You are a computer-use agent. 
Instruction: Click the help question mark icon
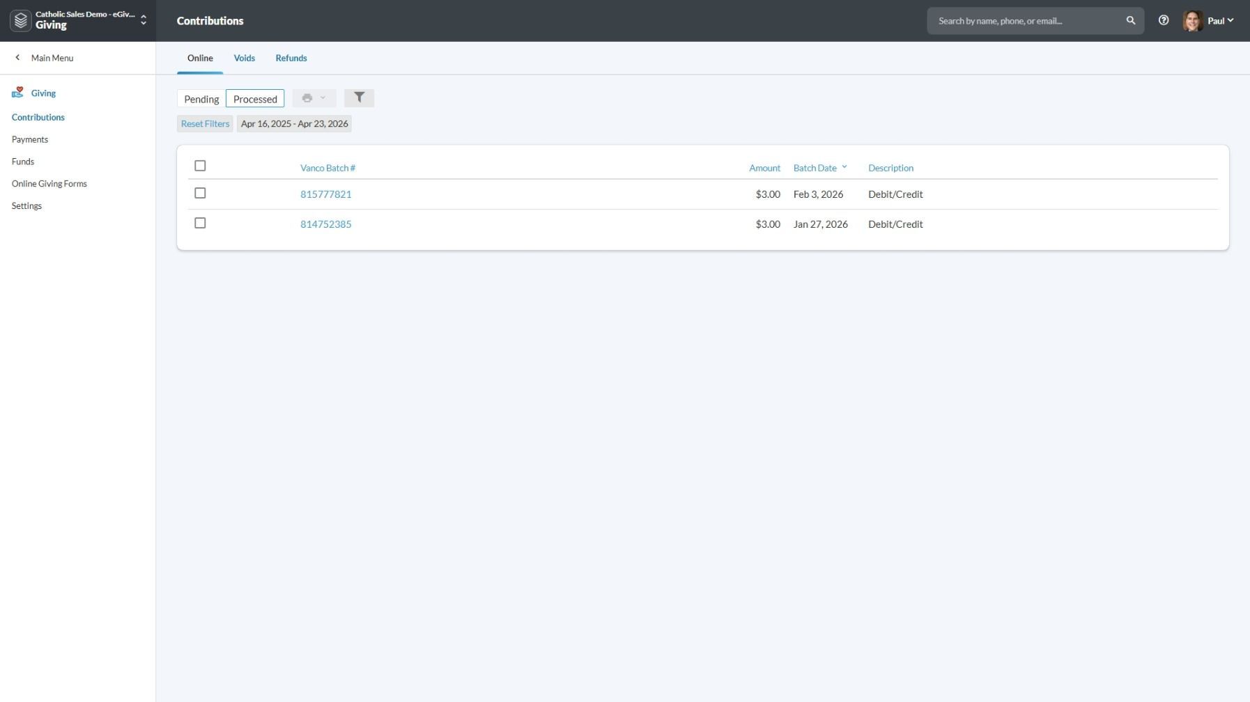point(1163,21)
